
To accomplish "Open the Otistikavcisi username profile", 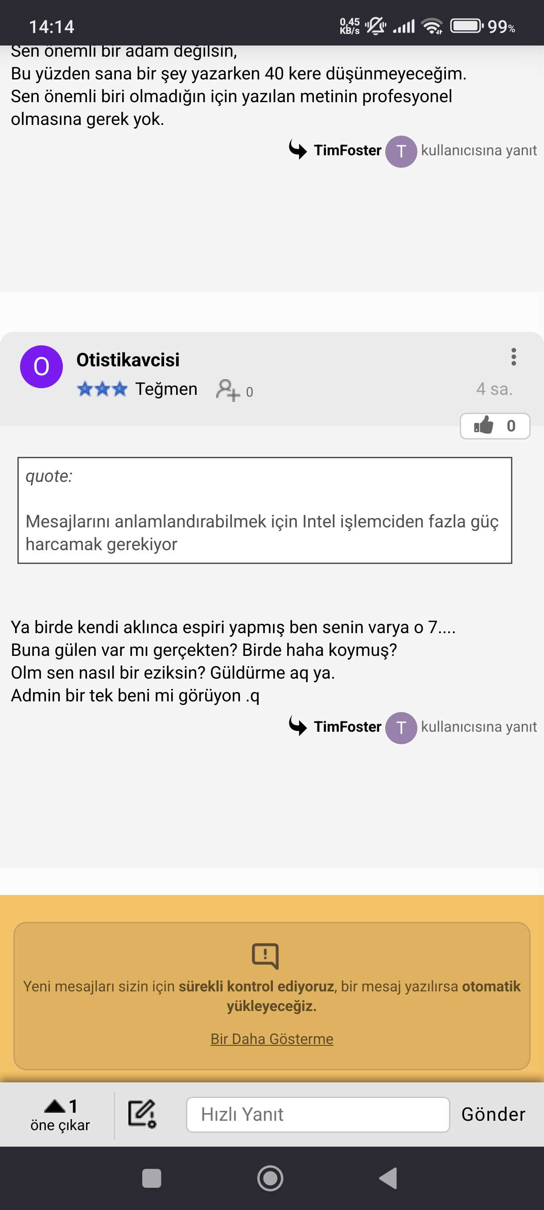I will 128,360.
